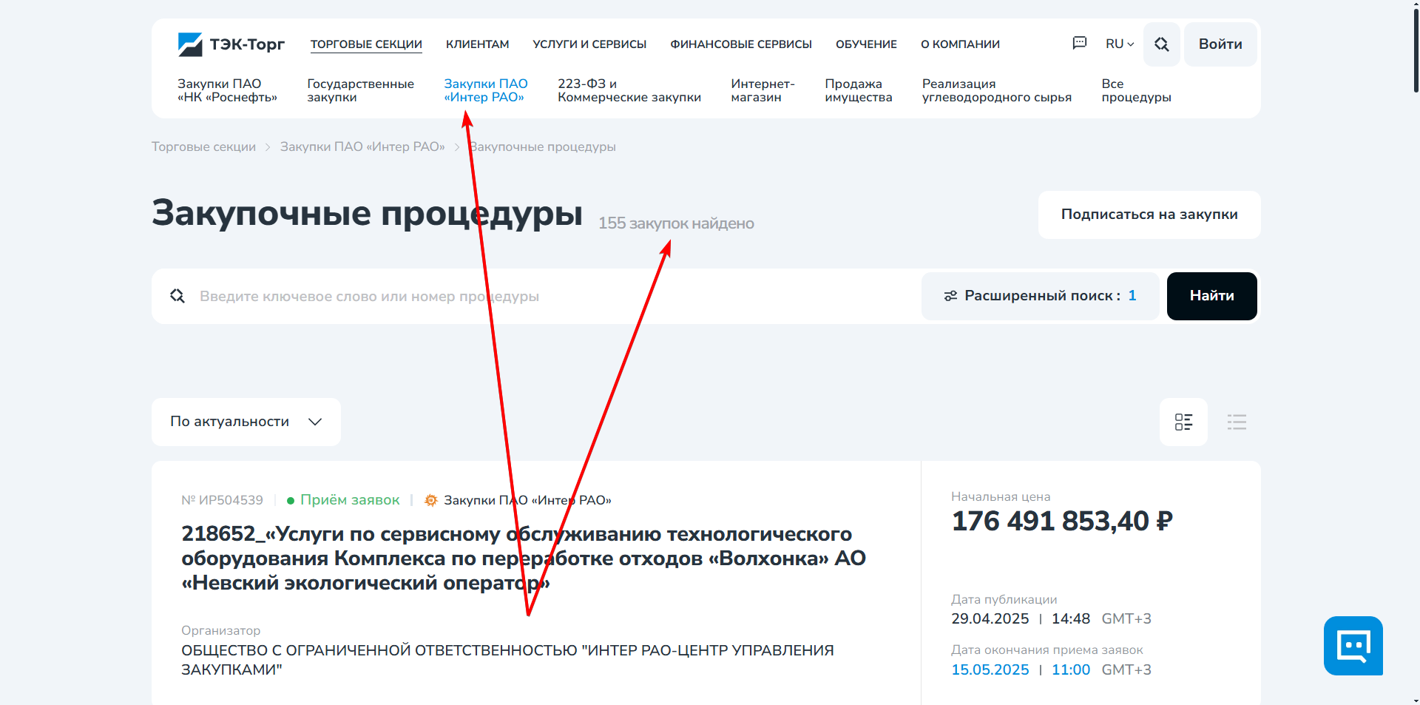
Task: Switch to compact list view
Action: pos(1237,422)
